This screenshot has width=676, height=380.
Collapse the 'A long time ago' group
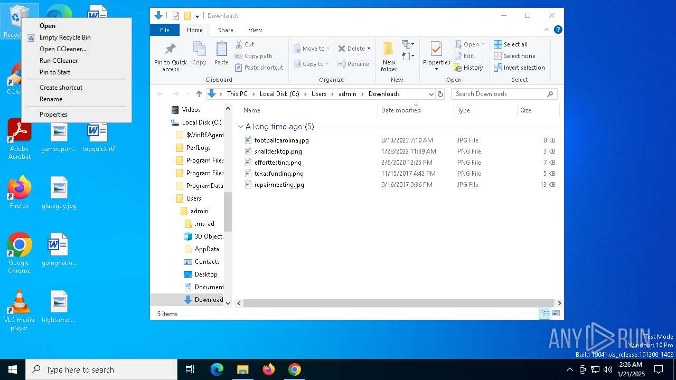point(240,127)
